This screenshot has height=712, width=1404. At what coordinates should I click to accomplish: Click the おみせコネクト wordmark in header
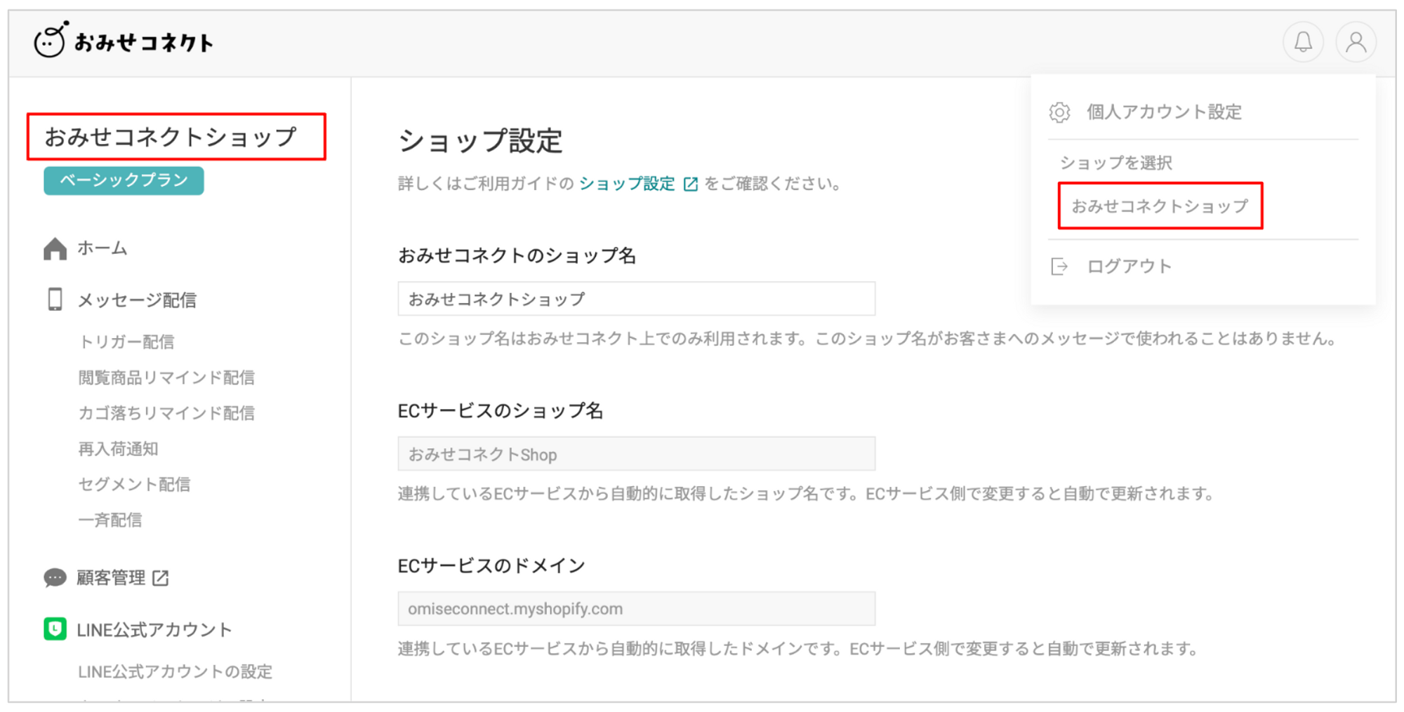click(x=143, y=43)
